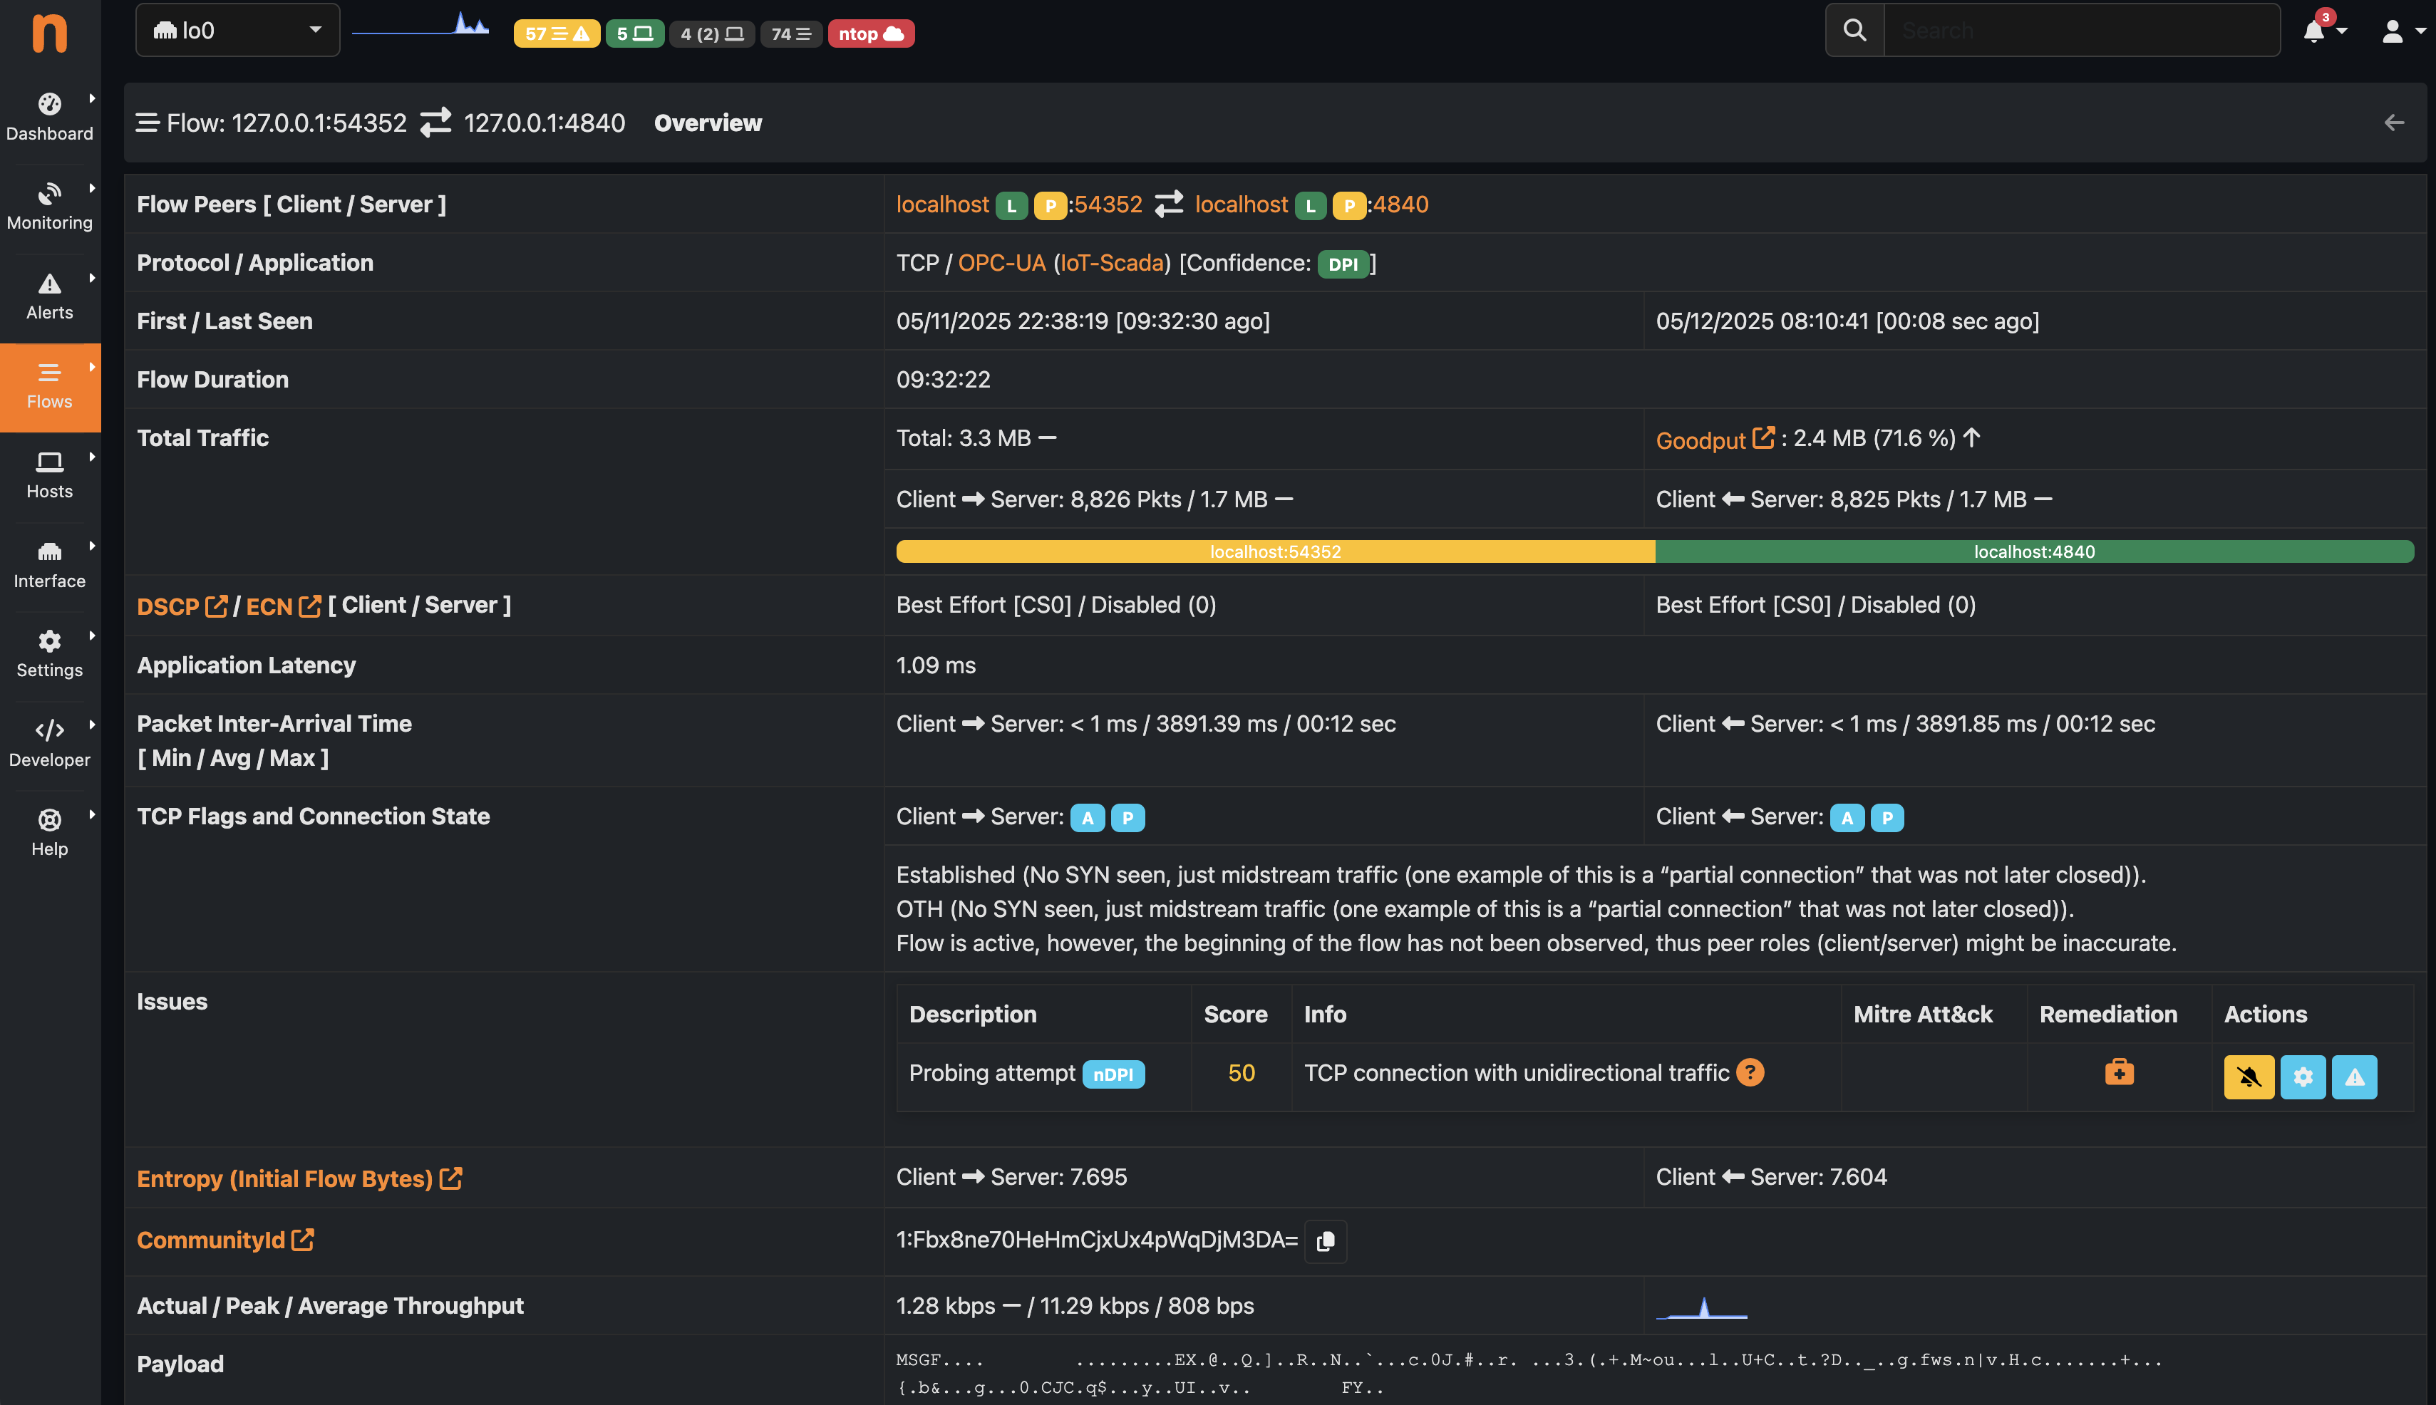Open the lo0 interface dropdown

[237, 31]
